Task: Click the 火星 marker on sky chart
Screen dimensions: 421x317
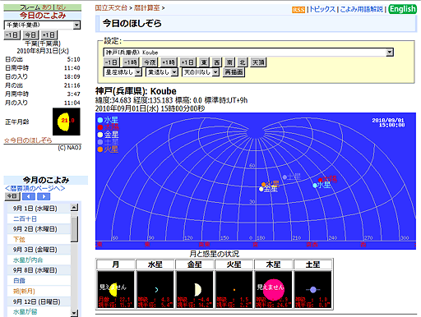Action: pyautogui.click(x=263, y=185)
